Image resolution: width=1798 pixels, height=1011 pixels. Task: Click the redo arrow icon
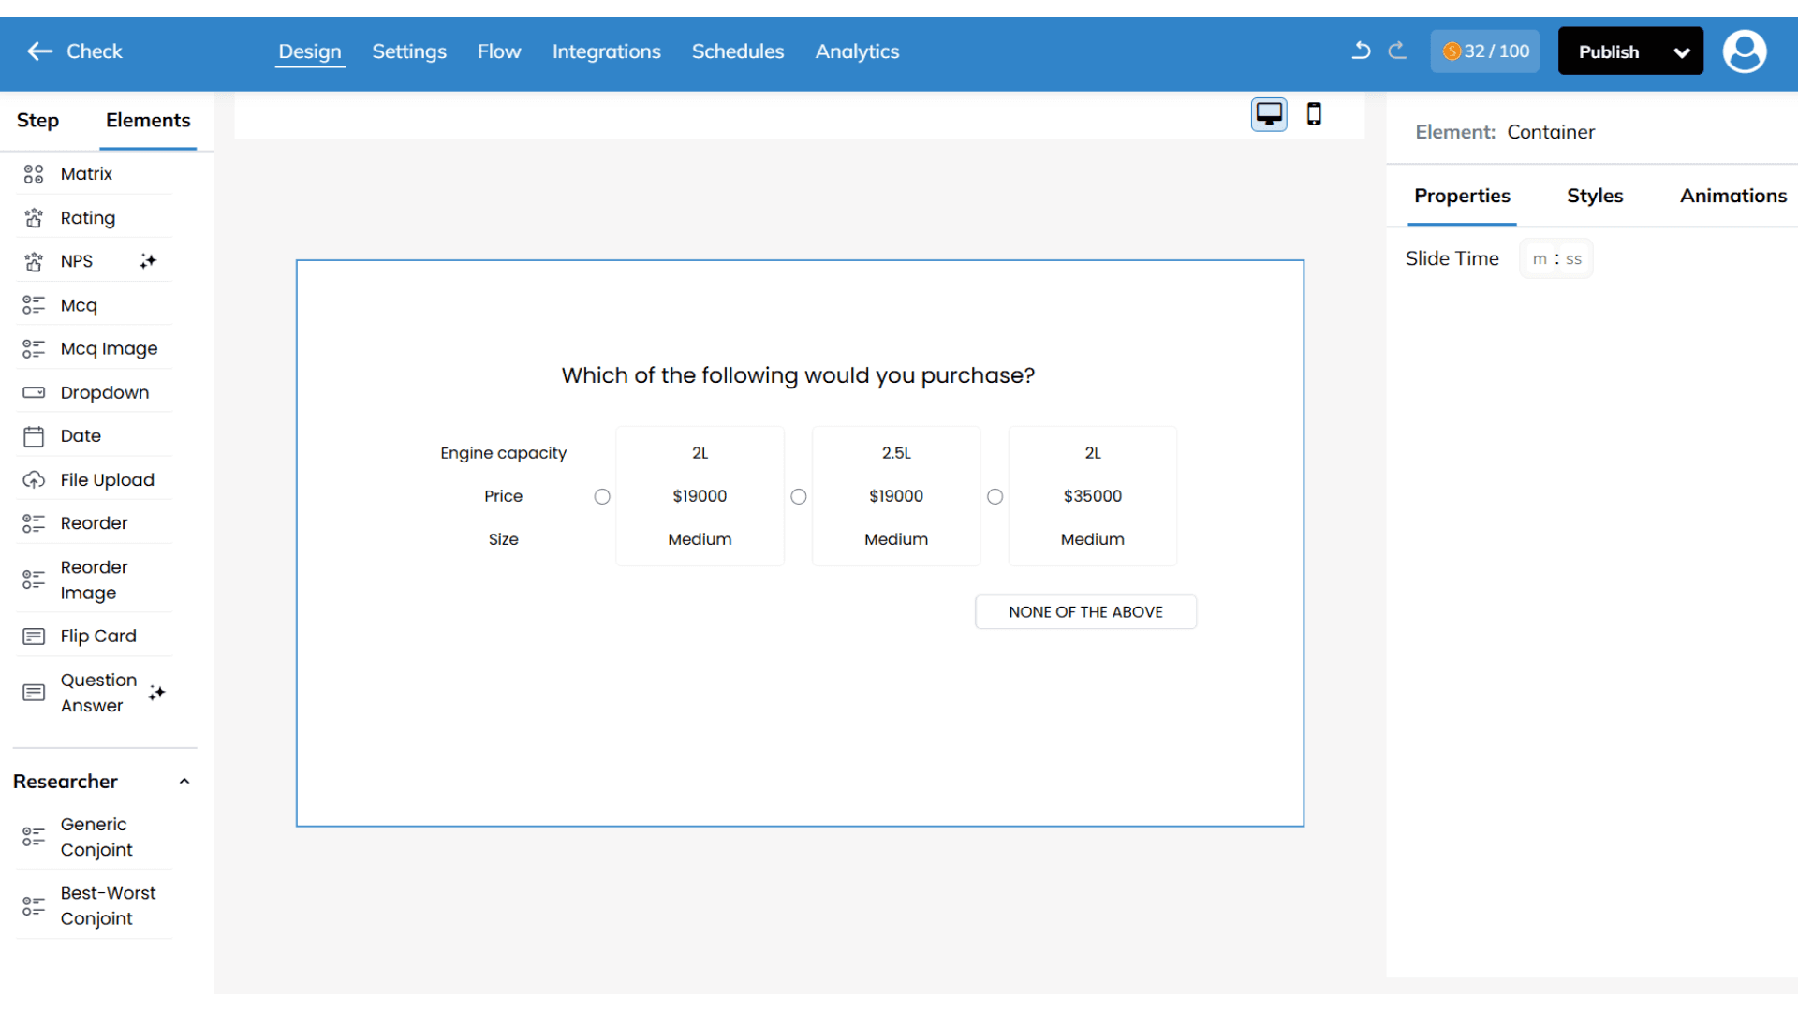pyautogui.click(x=1397, y=51)
